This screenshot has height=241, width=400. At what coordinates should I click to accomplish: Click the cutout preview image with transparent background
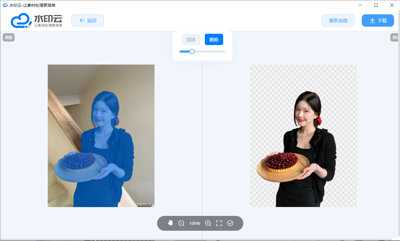303,136
